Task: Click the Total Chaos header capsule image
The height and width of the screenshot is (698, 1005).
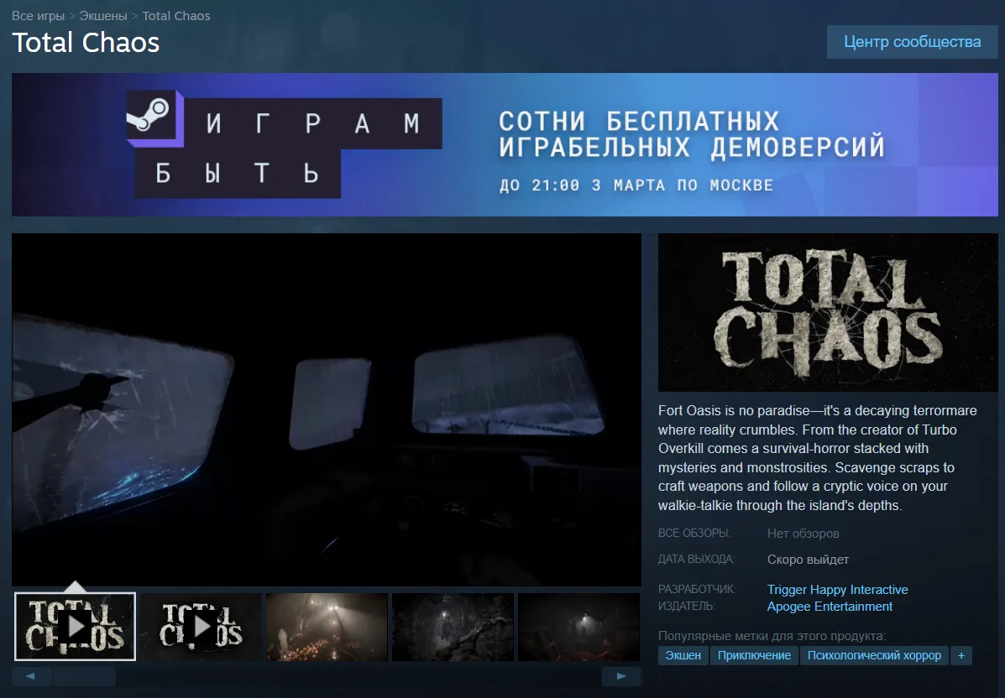Action: click(828, 312)
